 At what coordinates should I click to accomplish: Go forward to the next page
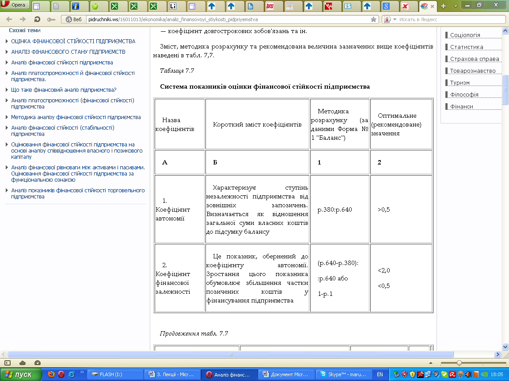click(x=23, y=19)
